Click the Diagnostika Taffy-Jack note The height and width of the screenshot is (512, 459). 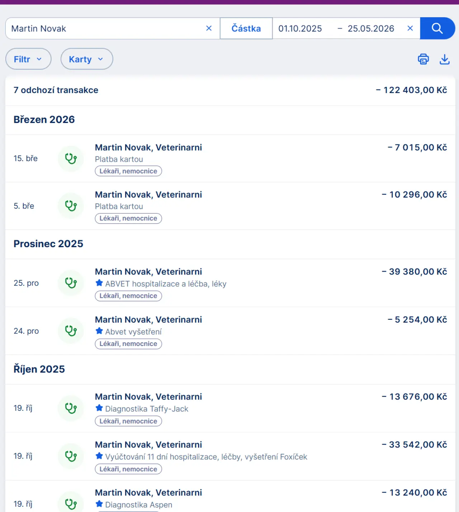(x=147, y=409)
